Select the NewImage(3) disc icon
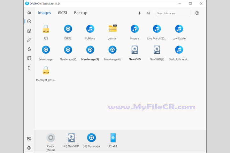Screen dimensions: 230x153 coord(90,50)
